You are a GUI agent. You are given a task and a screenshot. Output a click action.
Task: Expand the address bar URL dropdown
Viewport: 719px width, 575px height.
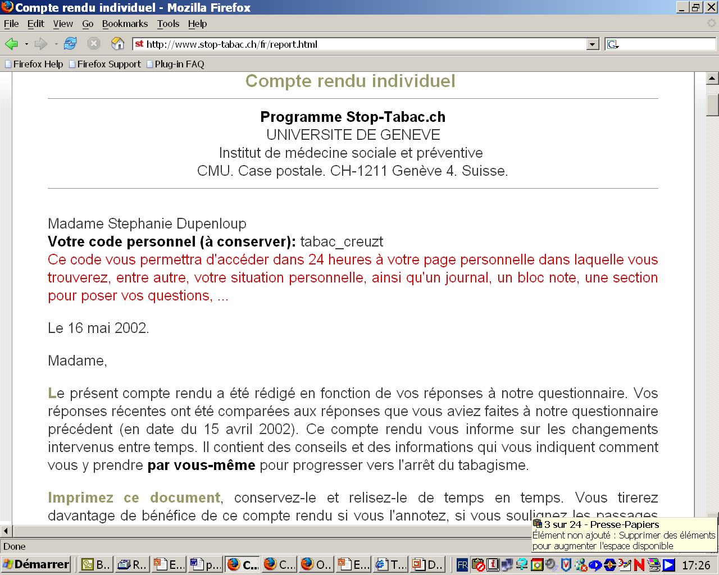coord(593,44)
